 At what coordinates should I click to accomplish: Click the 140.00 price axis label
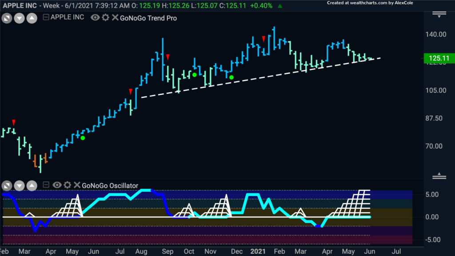[x=436, y=34]
